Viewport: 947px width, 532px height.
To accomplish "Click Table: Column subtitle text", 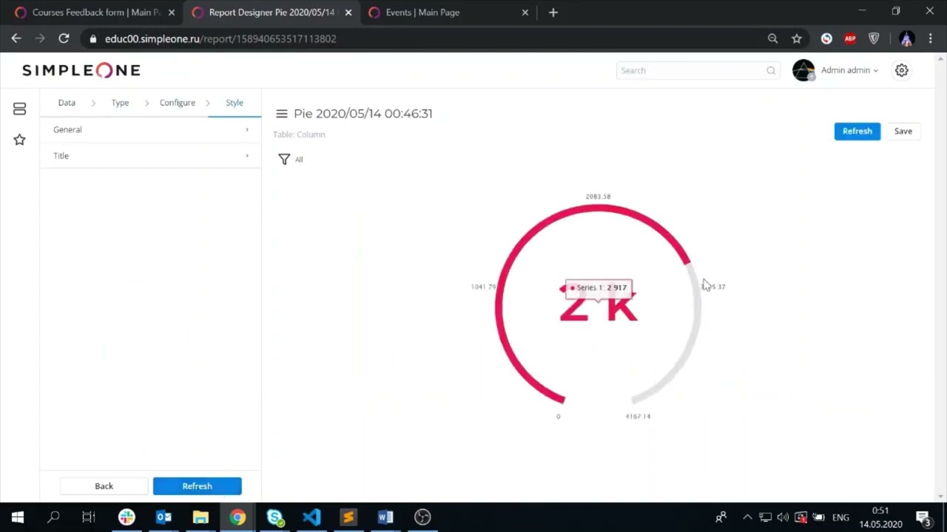I will click(299, 134).
